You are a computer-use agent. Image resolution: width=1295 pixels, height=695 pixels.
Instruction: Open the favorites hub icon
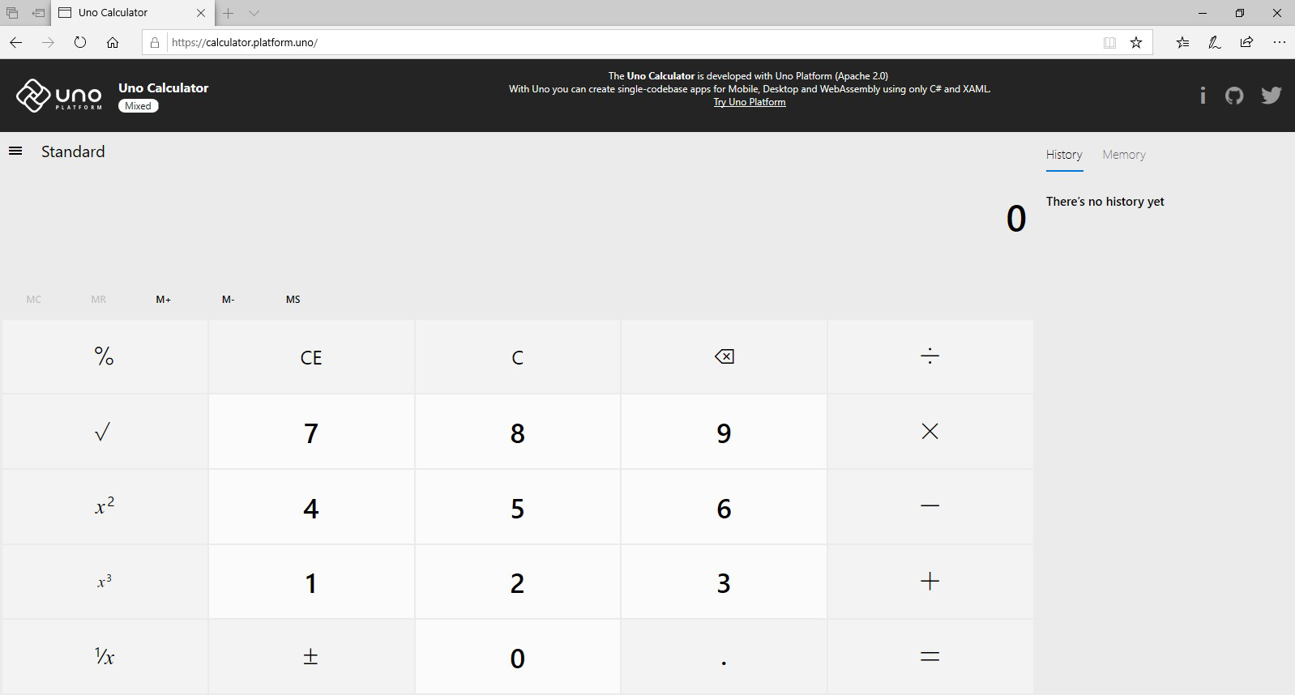coord(1183,43)
